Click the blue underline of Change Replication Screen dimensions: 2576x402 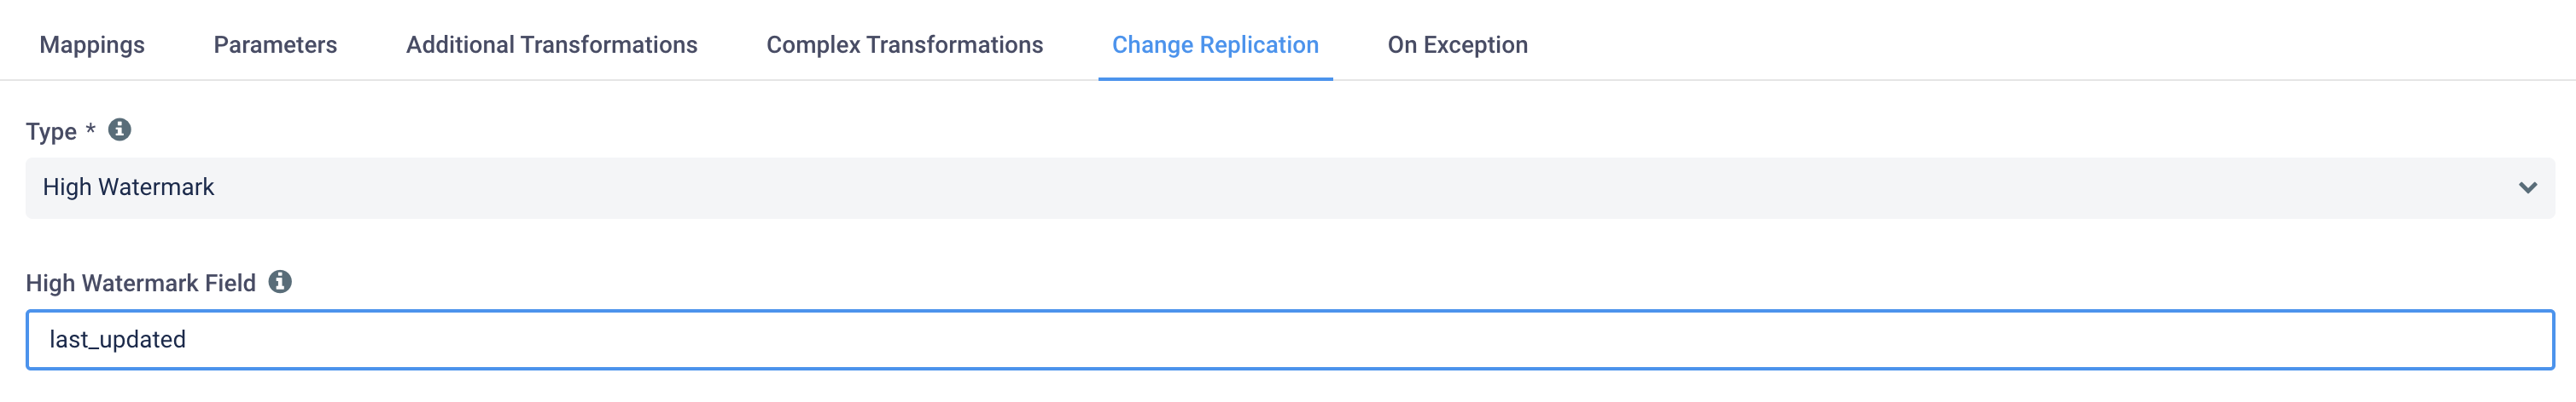[1215, 78]
